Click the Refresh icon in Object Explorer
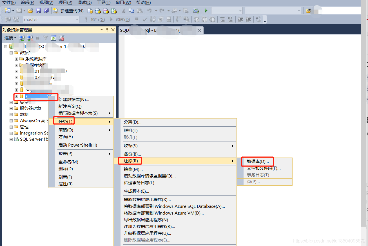368x246 pixels. click(x=53, y=38)
